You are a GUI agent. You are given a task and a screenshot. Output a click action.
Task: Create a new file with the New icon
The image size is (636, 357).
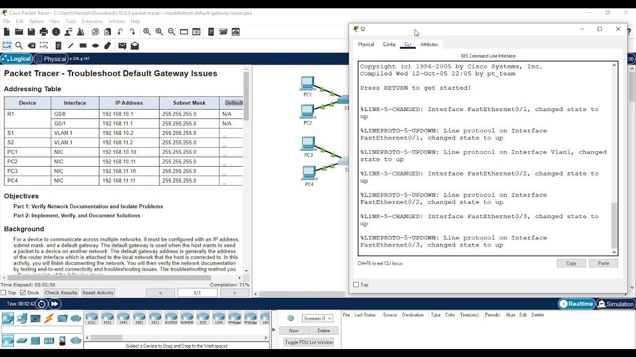coord(7,32)
